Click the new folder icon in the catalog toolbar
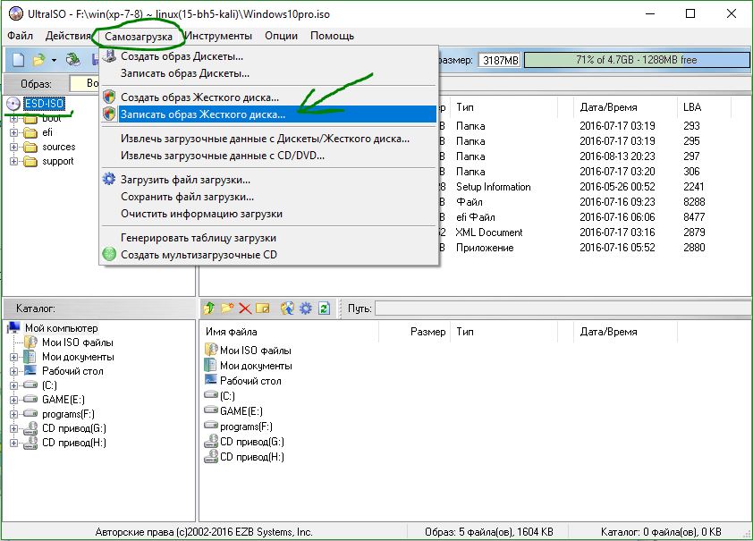Image resolution: width=753 pixels, height=541 pixels. coord(227,309)
